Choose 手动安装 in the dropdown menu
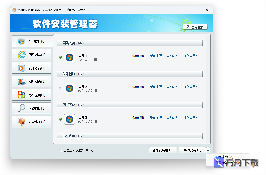 (226, 163)
